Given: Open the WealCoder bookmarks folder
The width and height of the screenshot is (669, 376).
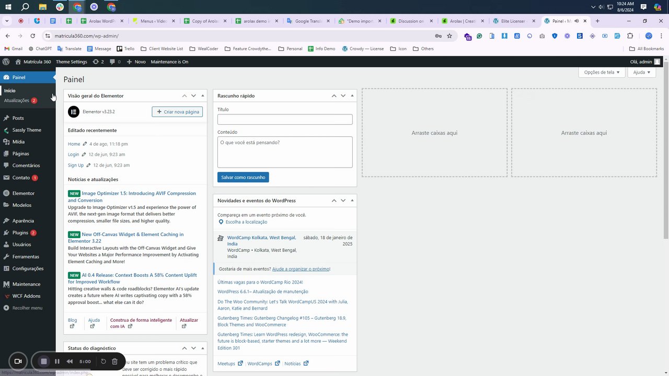Looking at the screenshot, I should pos(204,49).
